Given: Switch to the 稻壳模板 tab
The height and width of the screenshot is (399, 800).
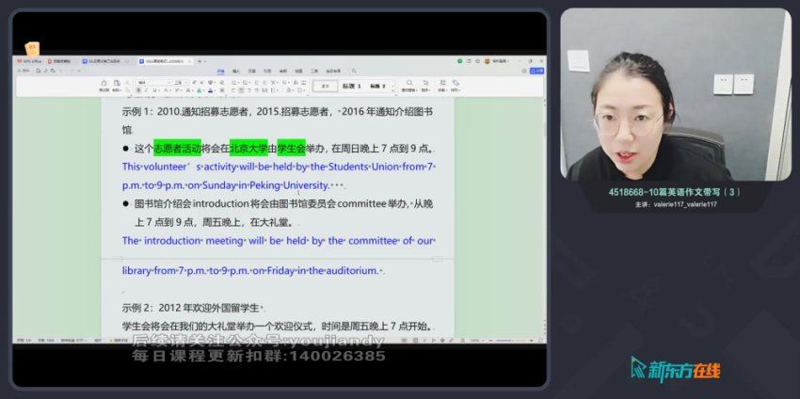Looking at the screenshot, I should (59, 61).
